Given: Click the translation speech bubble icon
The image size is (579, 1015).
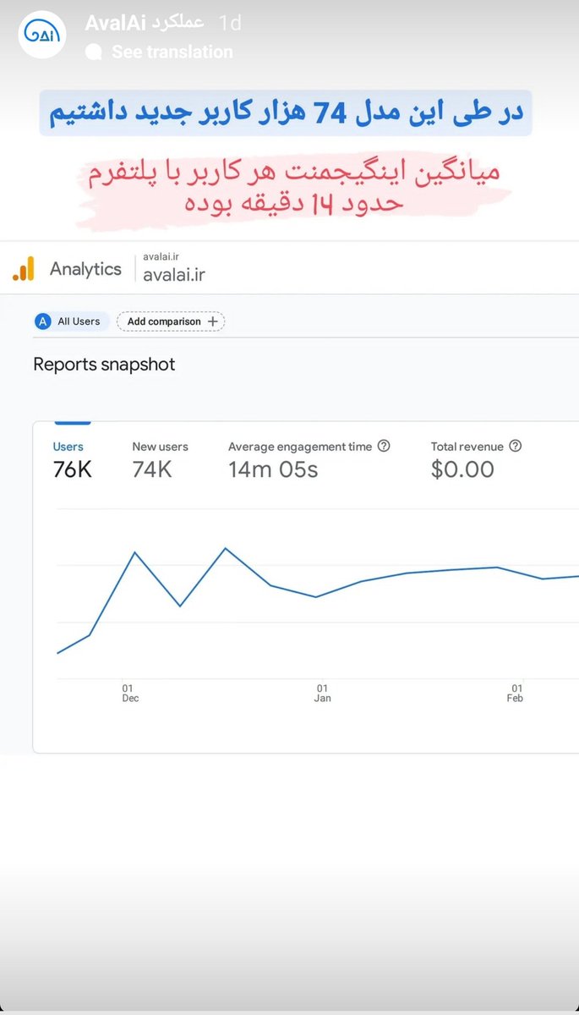Looking at the screenshot, I should point(95,52).
